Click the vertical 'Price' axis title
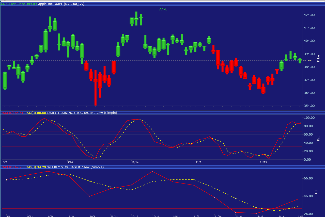 (318, 58)
